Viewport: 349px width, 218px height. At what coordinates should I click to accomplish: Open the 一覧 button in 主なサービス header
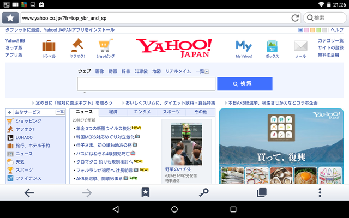[x=60, y=112]
